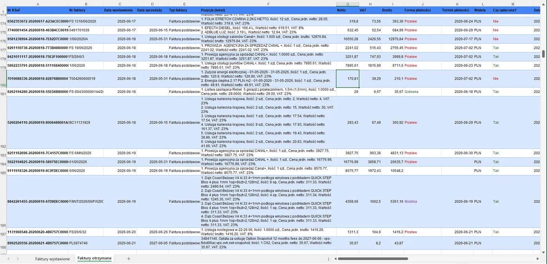Click Netto value 16776,99
Image resolution: width=547 pixels, height=264 pixels.
click(347, 162)
